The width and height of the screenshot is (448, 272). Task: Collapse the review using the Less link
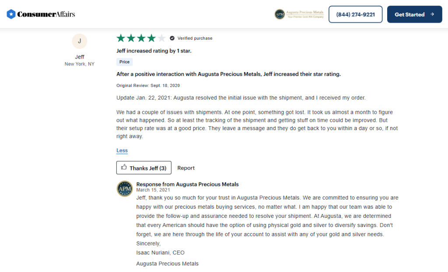[x=122, y=150]
